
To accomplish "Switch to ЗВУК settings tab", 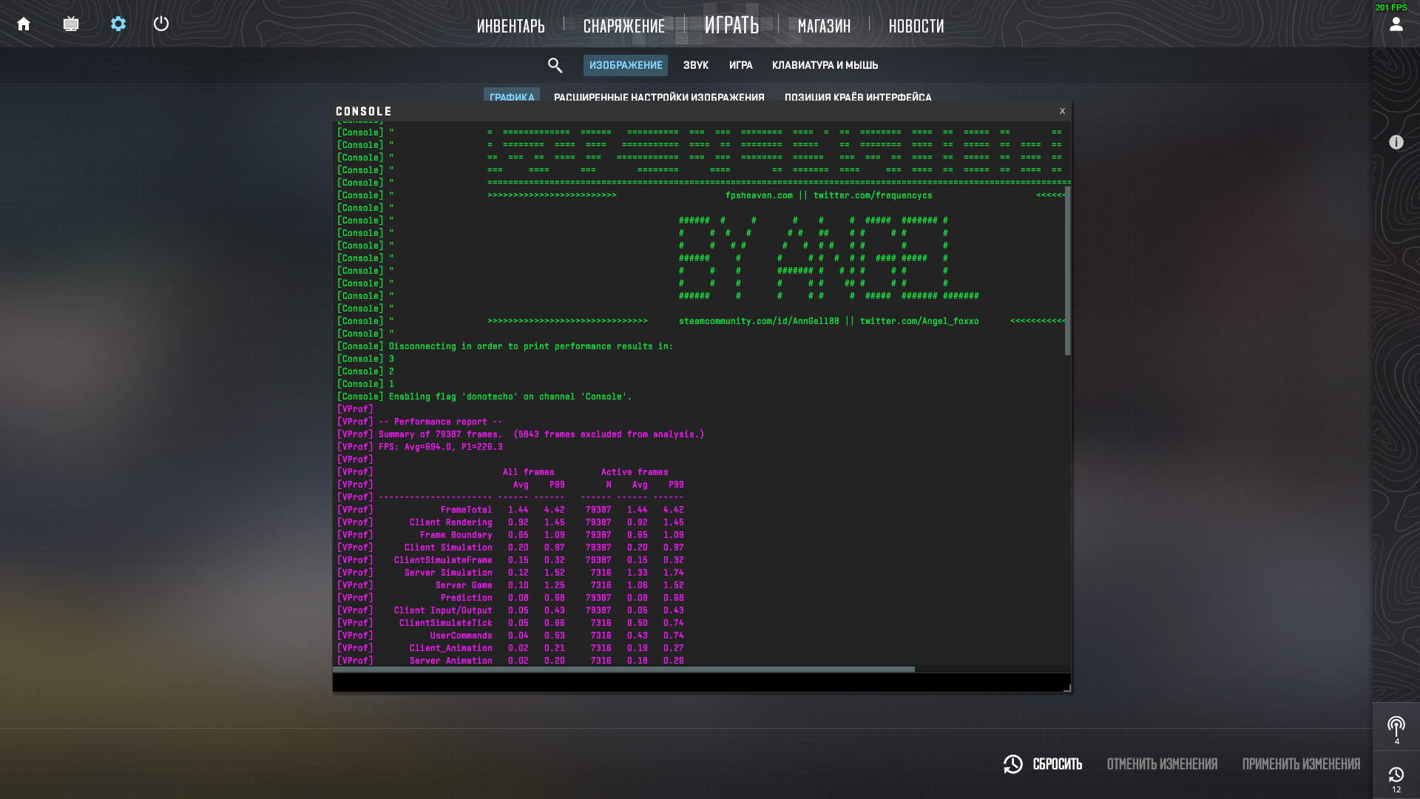I will click(x=695, y=66).
